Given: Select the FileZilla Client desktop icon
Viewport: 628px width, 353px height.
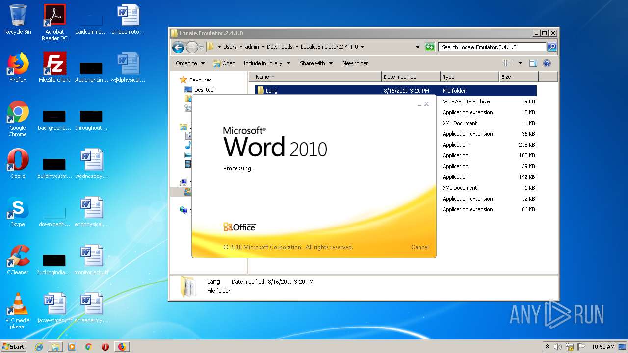Looking at the screenshot, I should coord(54,68).
